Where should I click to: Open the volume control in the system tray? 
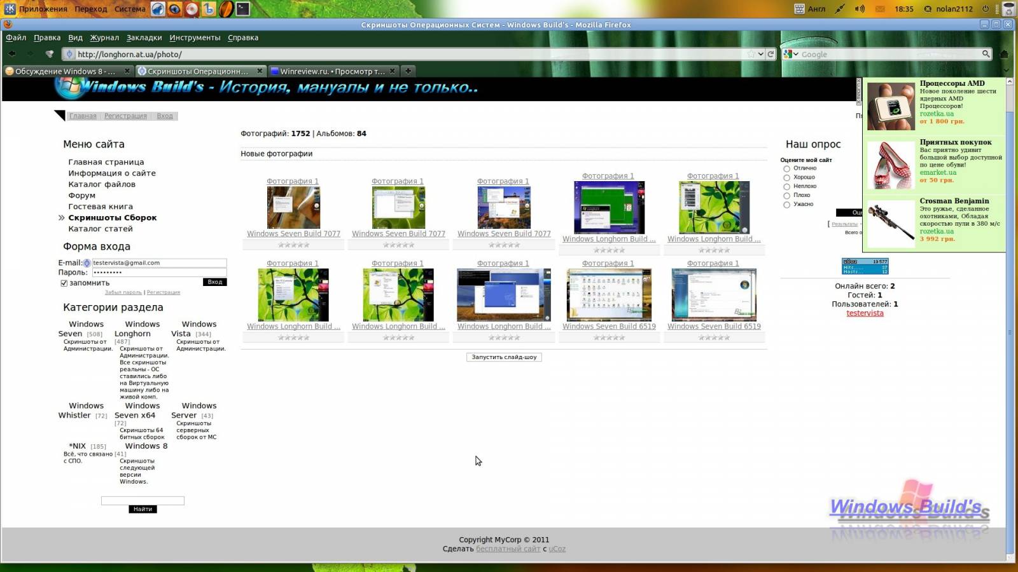click(x=860, y=8)
